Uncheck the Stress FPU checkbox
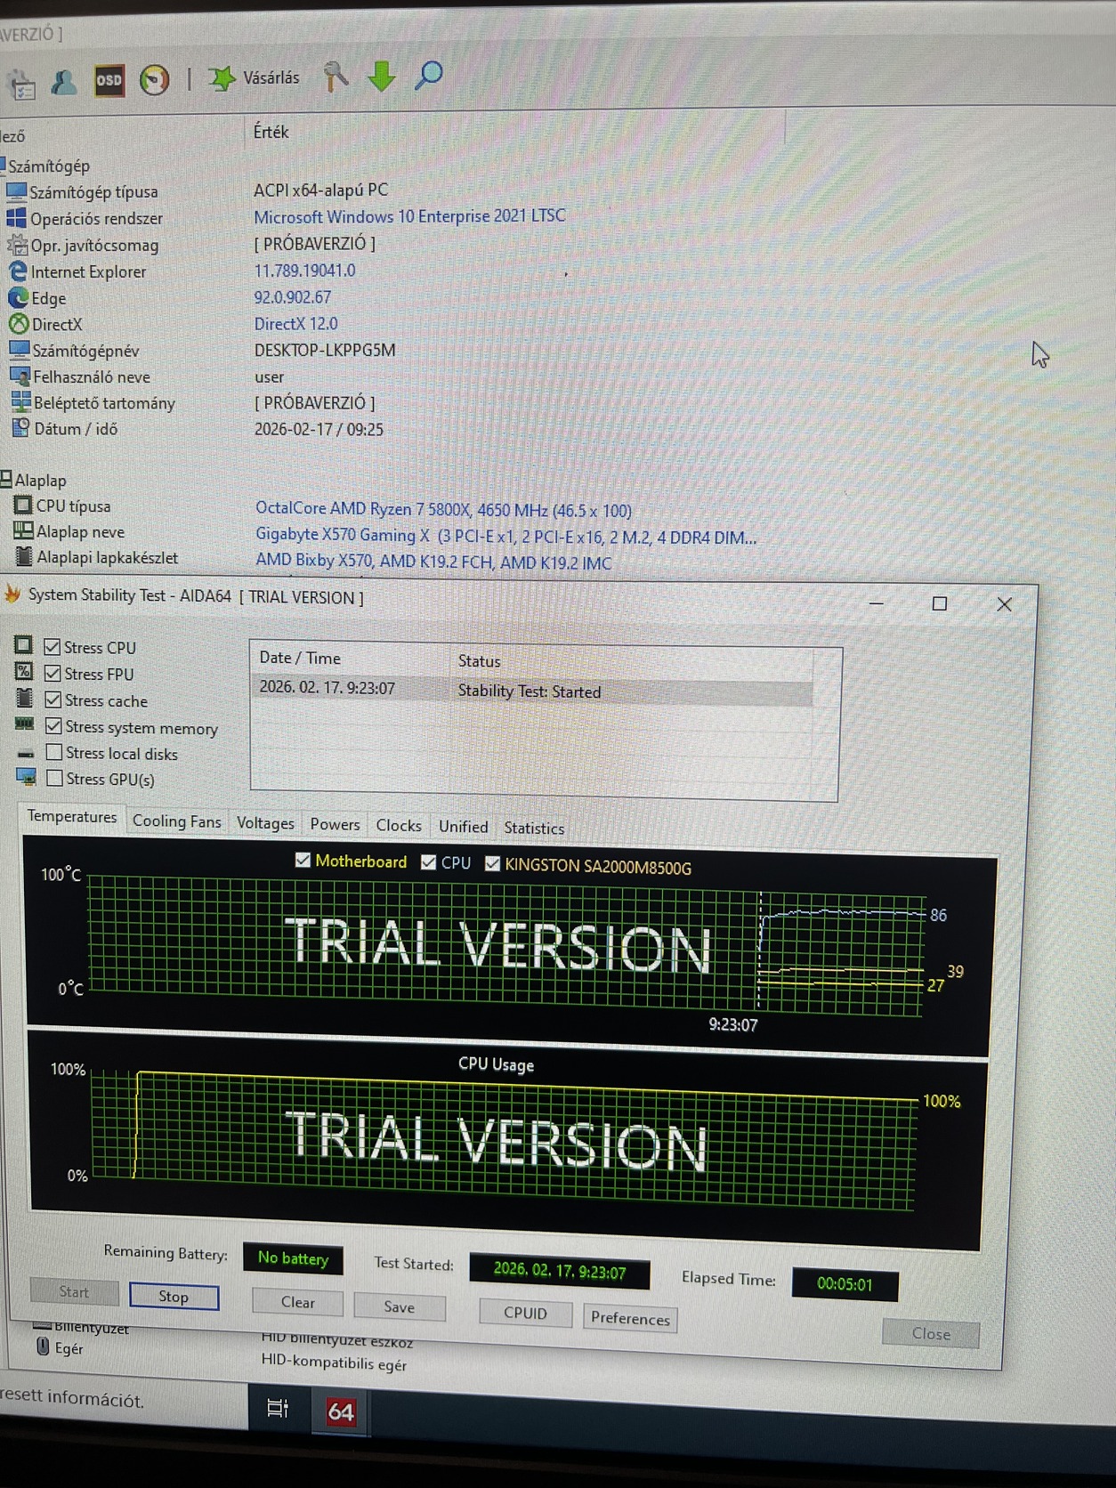The height and width of the screenshot is (1488, 1116). (53, 673)
